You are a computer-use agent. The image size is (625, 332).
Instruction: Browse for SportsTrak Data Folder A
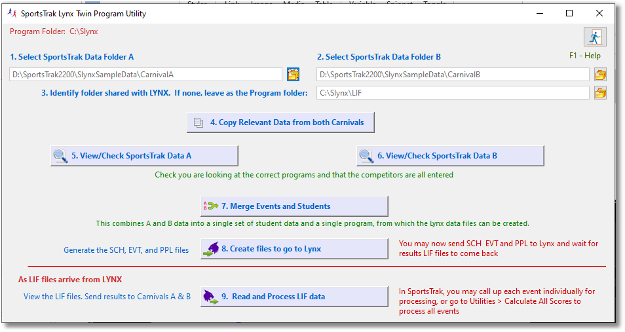[293, 74]
